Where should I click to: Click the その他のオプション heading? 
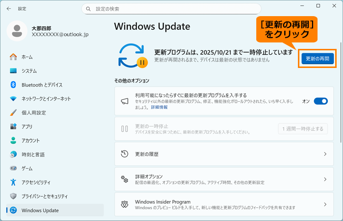tap(132, 81)
